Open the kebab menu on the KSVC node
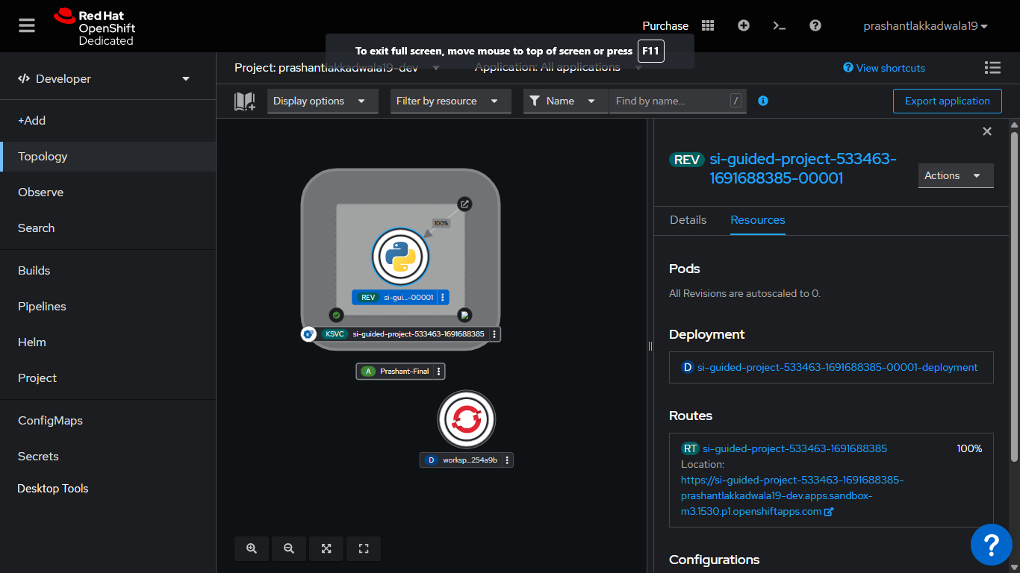The height and width of the screenshot is (573, 1020). 494,334
